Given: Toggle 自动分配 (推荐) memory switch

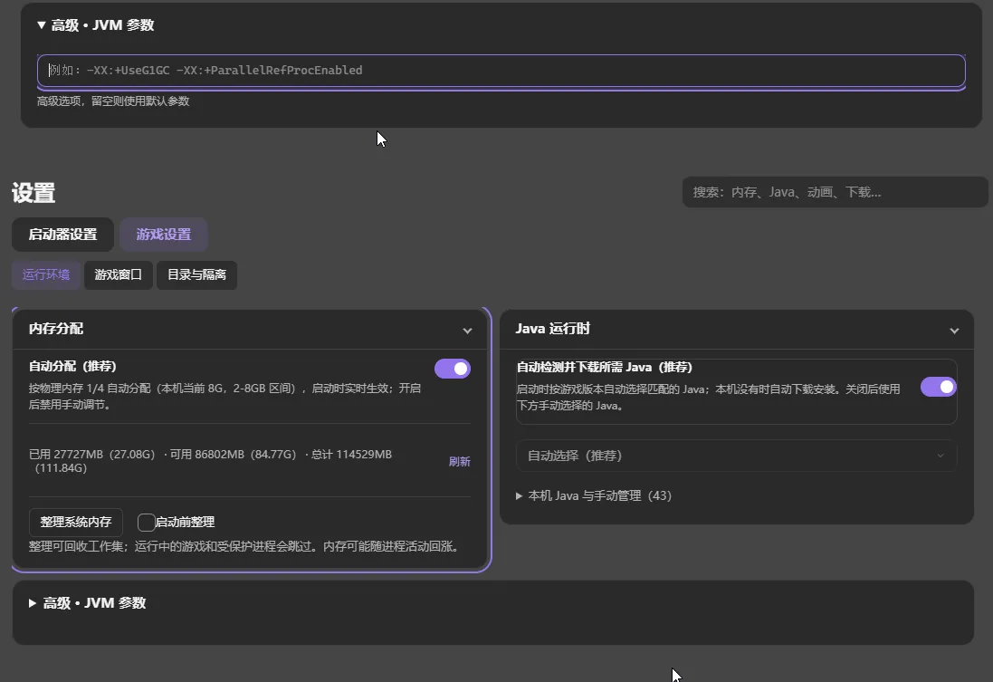Looking at the screenshot, I should coord(453,369).
